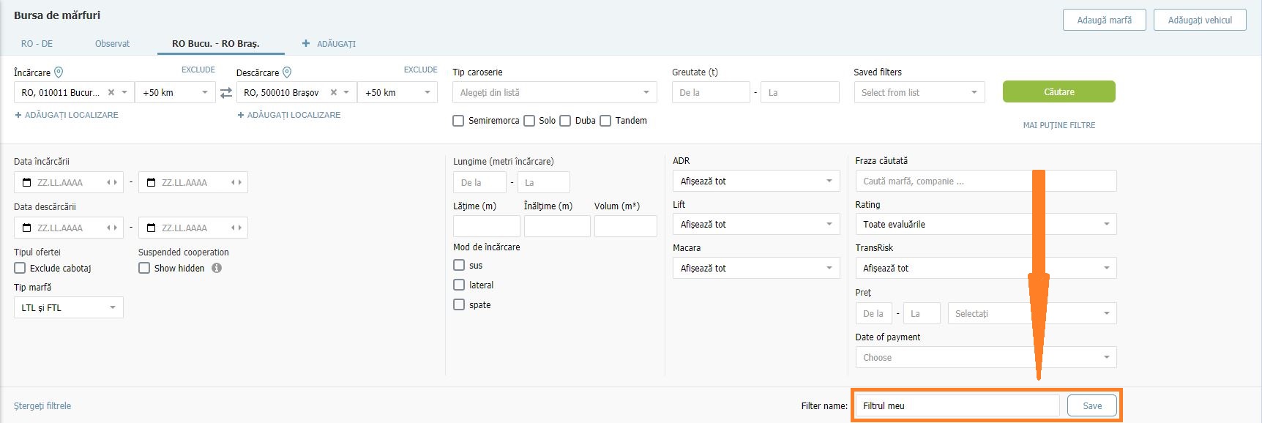Open the Date of payment dropdown
This screenshot has height=423, width=1262.
986,357
